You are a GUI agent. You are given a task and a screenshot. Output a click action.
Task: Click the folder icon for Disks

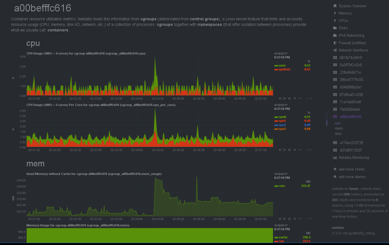tap(335, 28)
